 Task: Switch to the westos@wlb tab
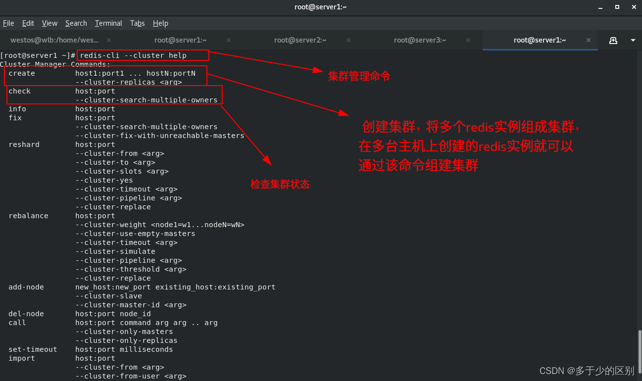point(60,40)
